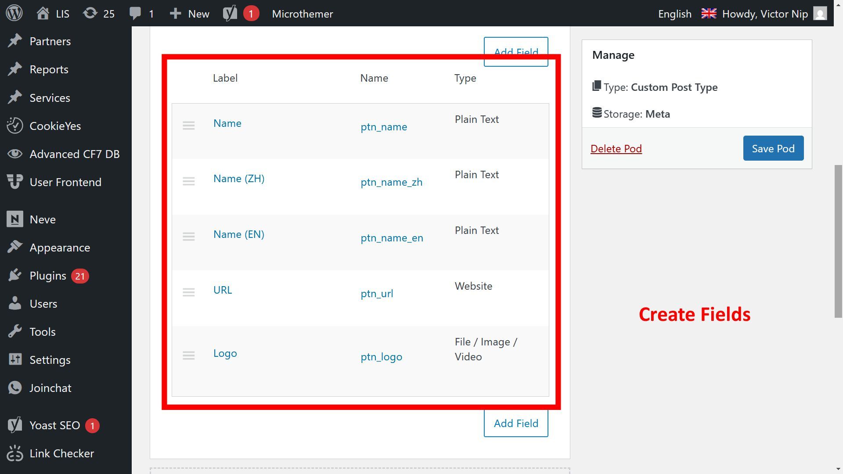
Task: Click the page vertical scrollbar thumb
Action: [838, 241]
